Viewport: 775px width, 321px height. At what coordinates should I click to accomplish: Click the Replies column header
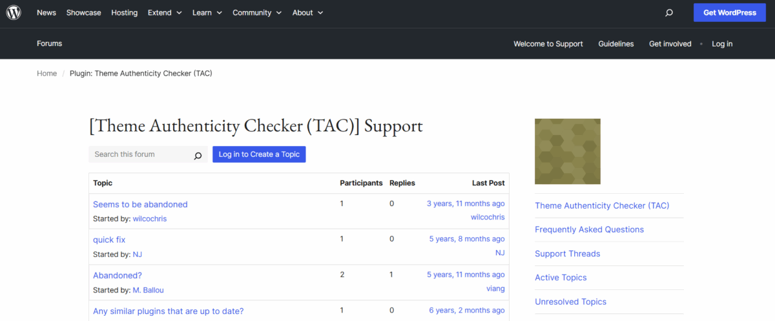402,183
